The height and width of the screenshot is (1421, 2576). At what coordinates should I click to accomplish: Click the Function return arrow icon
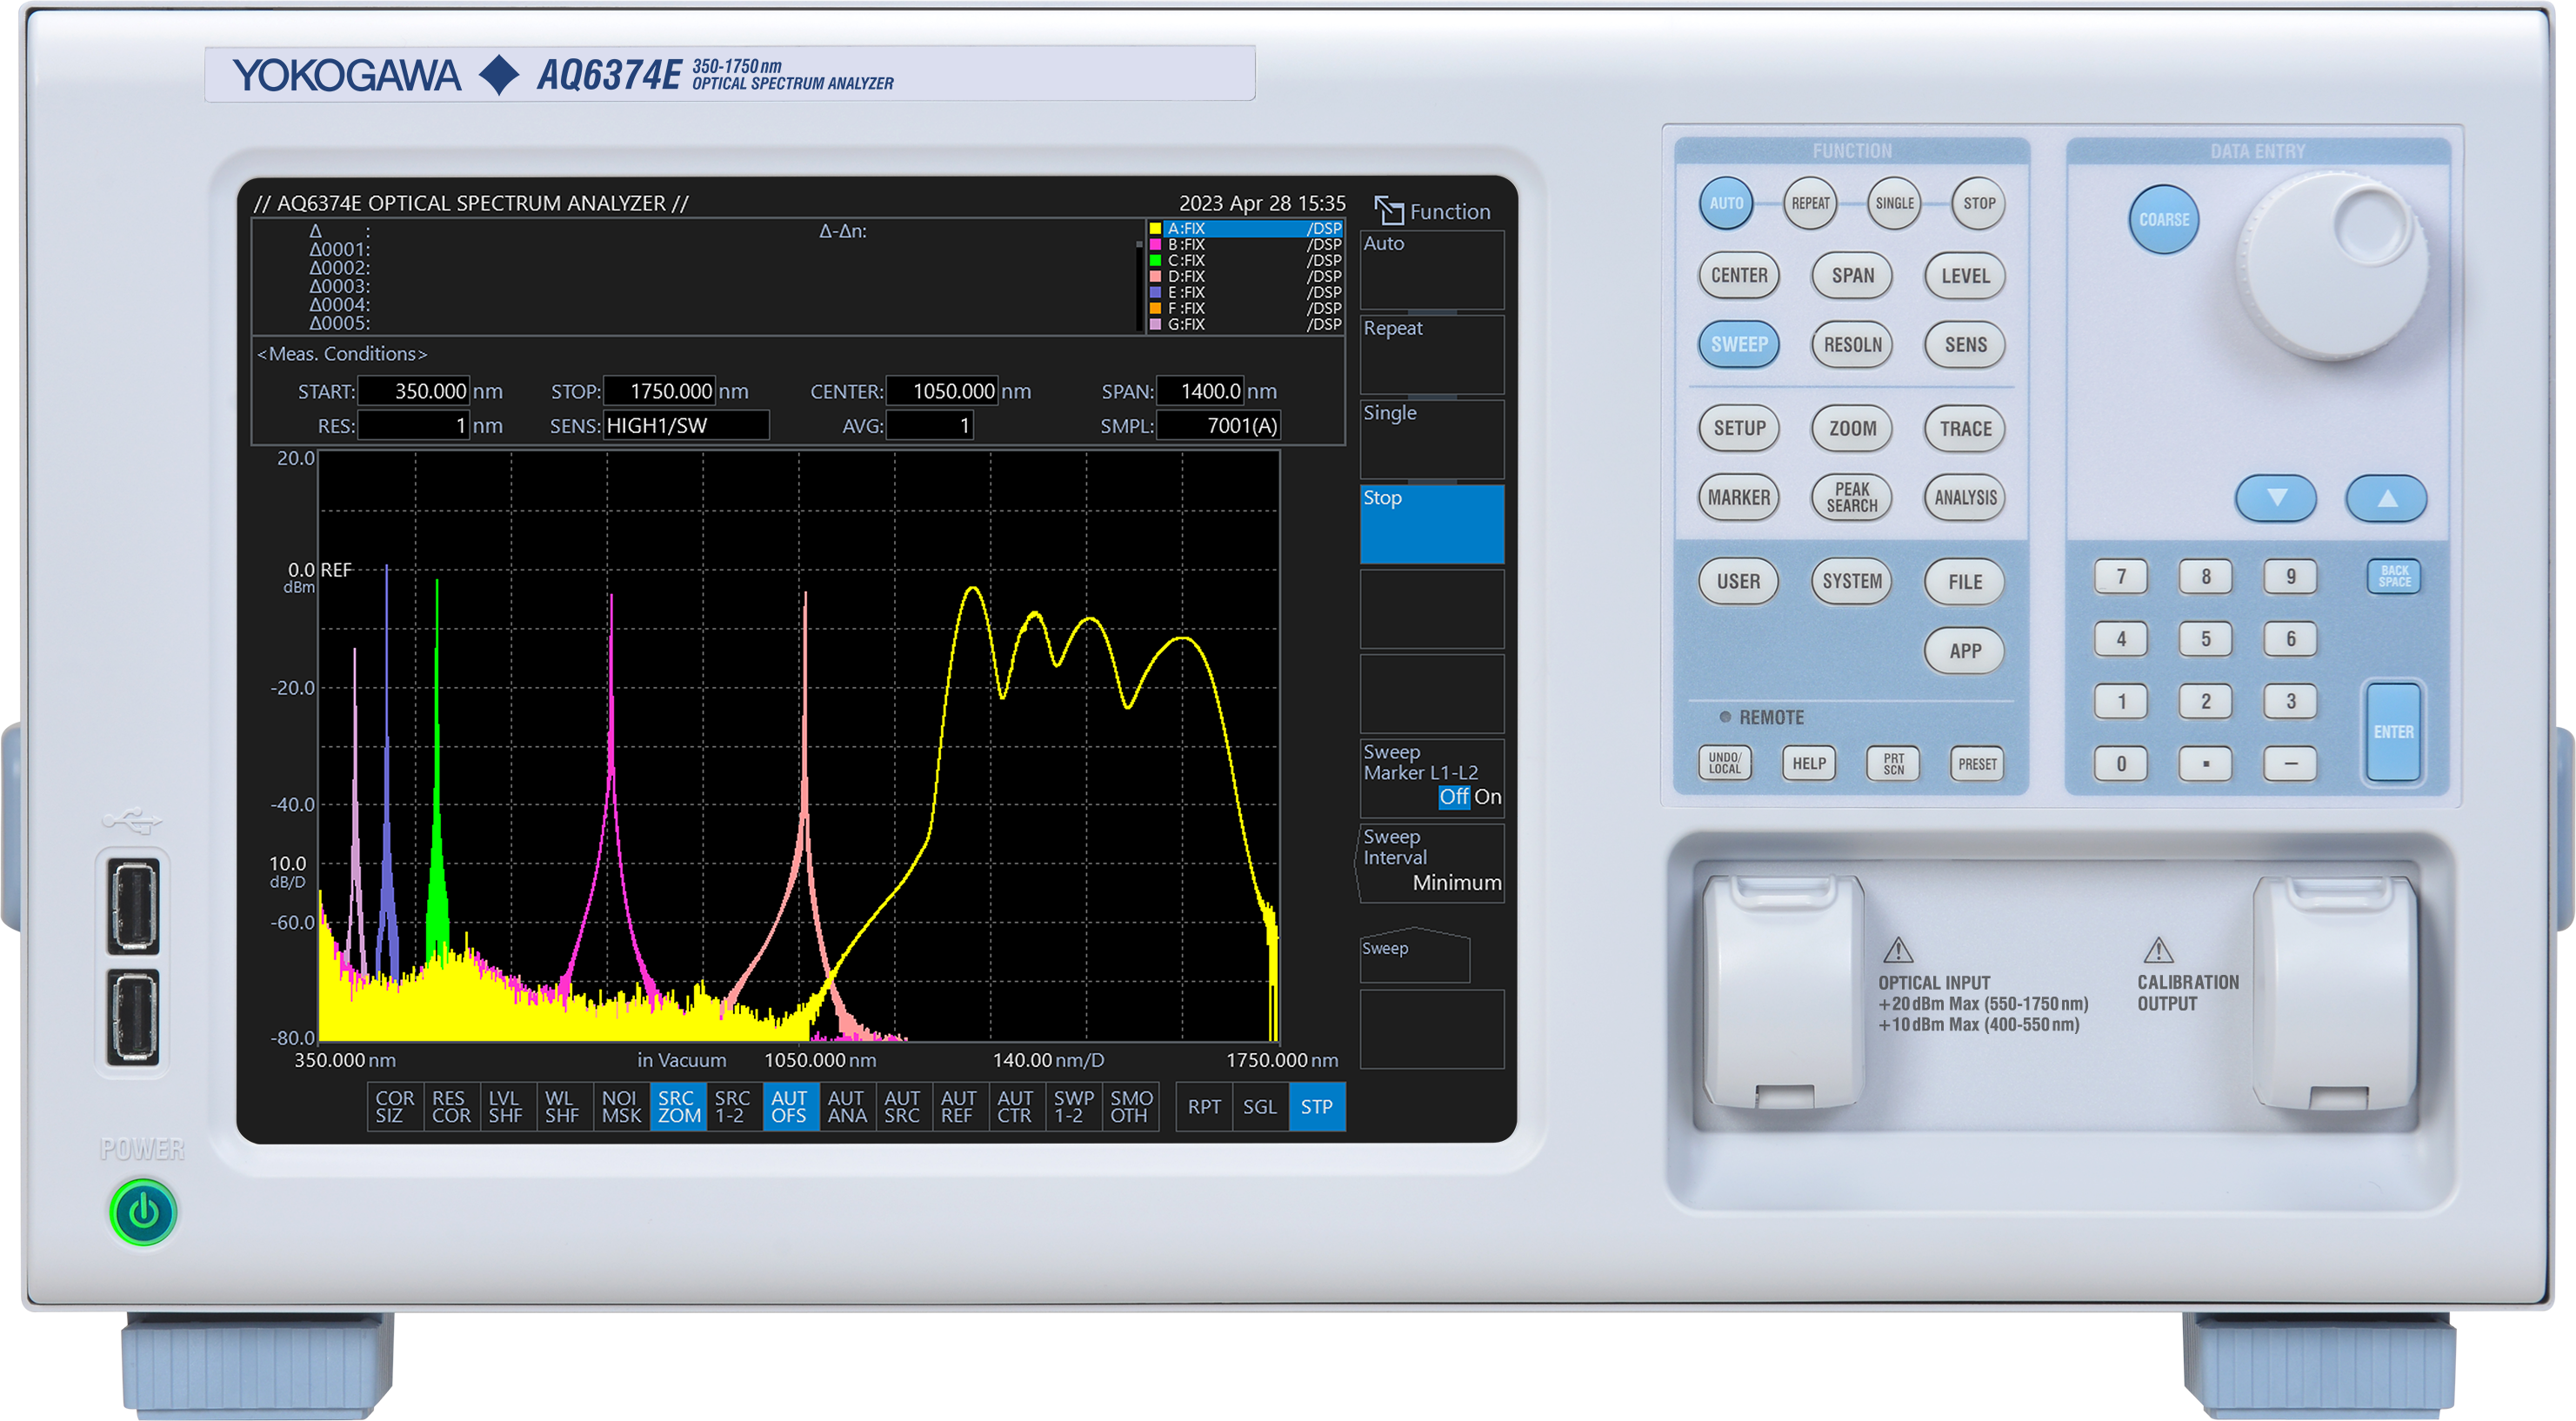1388,211
